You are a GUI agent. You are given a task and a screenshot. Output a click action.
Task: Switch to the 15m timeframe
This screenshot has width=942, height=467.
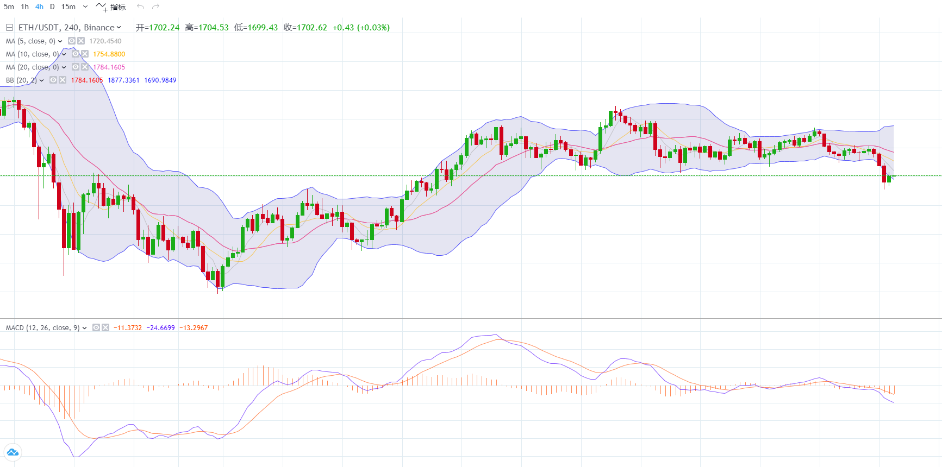(68, 7)
